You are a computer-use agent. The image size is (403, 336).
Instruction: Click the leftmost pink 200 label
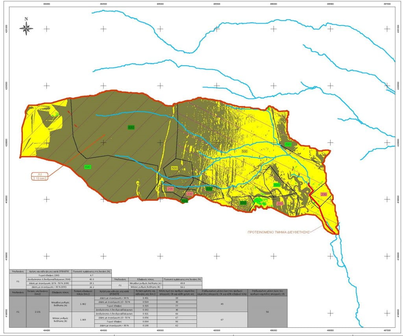pyautogui.click(x=170, y=189)
